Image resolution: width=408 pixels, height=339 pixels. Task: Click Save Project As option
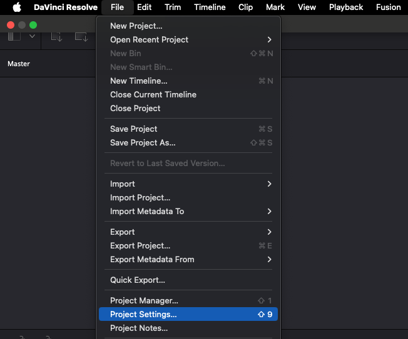[143, 142]
